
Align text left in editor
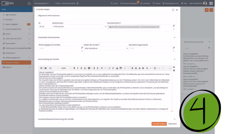coord(132,68)
